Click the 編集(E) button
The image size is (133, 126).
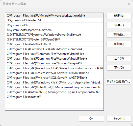tap(119, 25)
